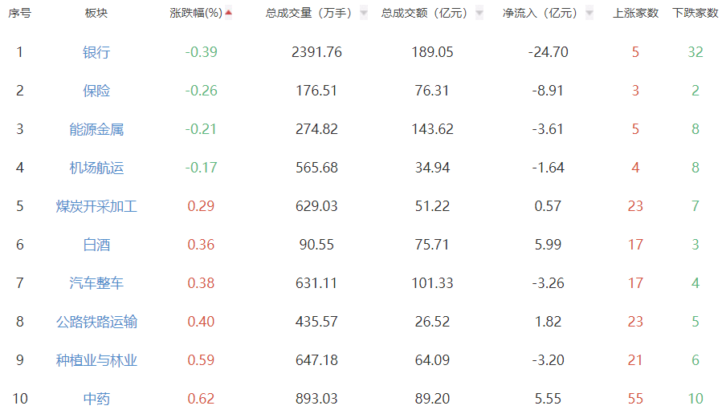722x418 pixels.
Task: Open the 汽车整车 sector link
Action: [x=96, y=283]
